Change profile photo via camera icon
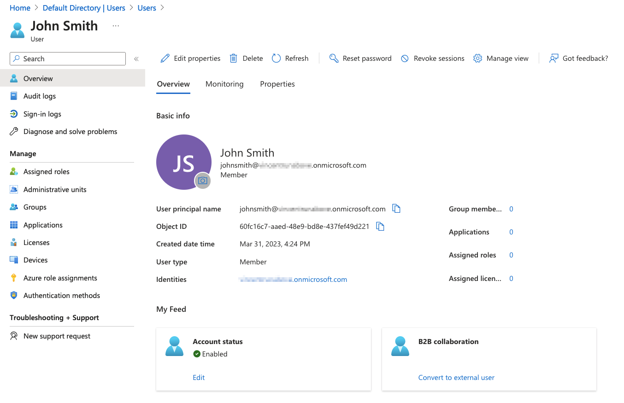Viewport: 624px width, 403px height. coord(202,181)
